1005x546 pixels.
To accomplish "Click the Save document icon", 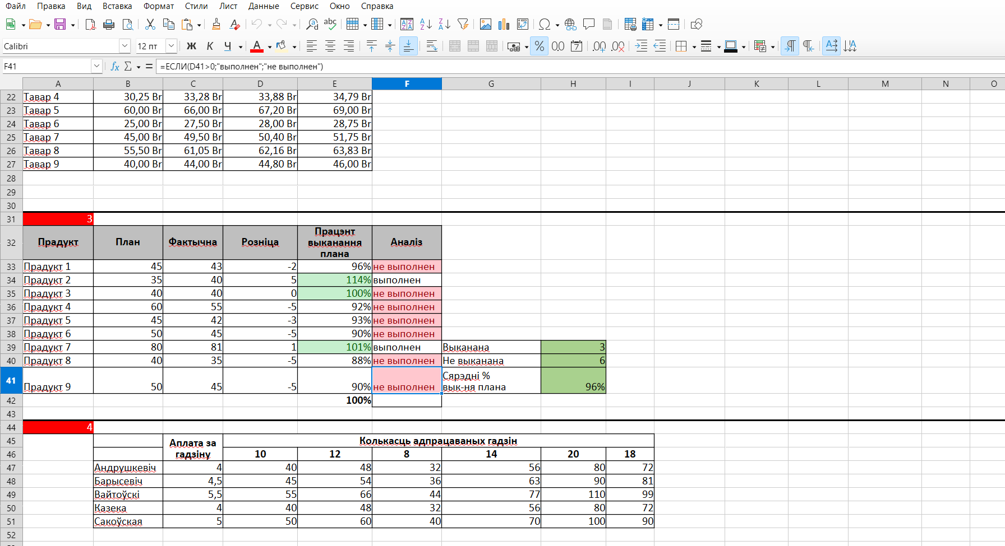I will pyautogui.click(x=60, y=24).
